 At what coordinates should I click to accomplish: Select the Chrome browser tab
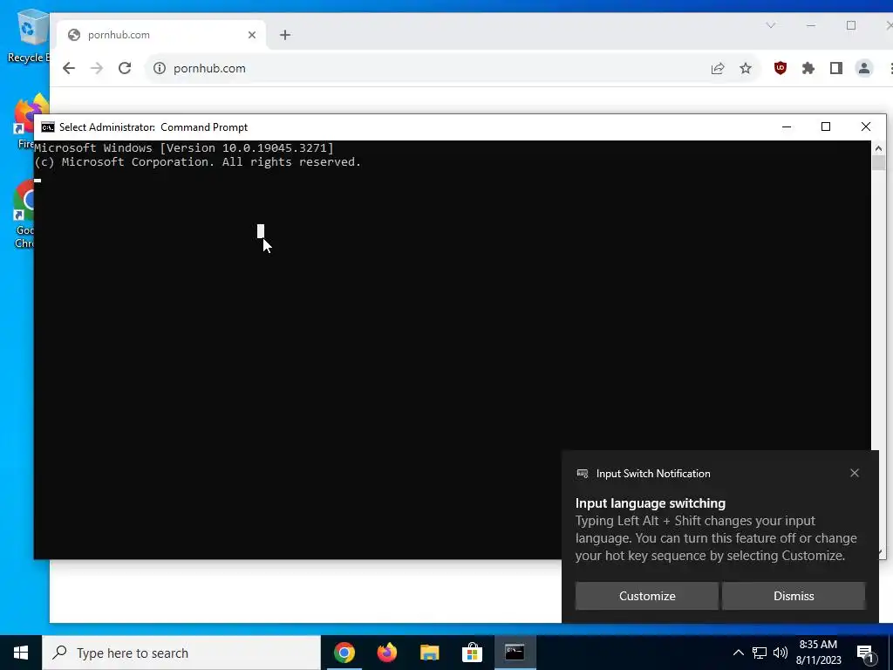click(x=161, y=35)
